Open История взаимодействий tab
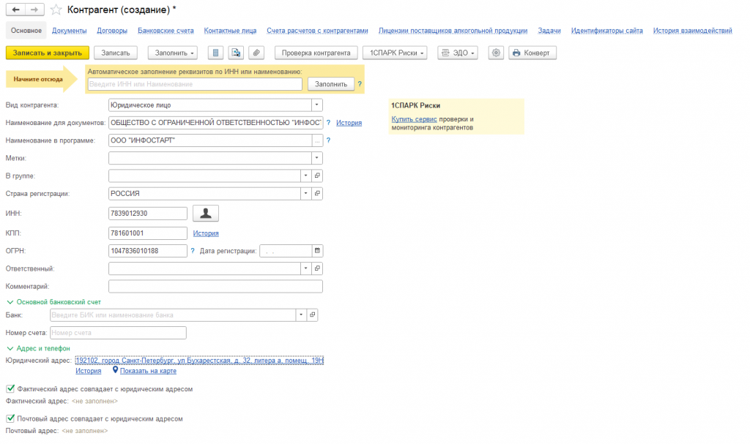Viewport: 750px width, 444px height. pyautogui.click(x=693, y=31)
